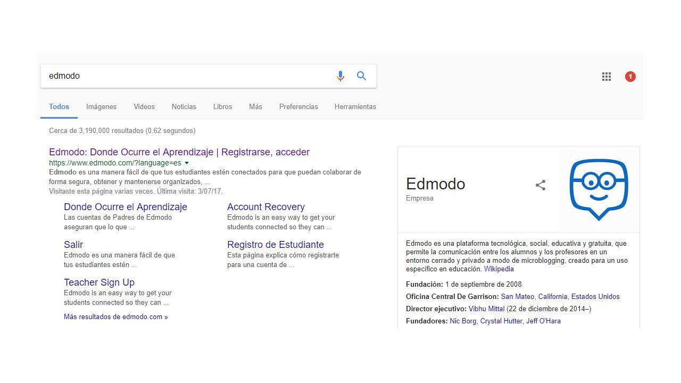681x383 pixels.
Task: Switch to the Videos tab
Action: [x=144, y=106]
